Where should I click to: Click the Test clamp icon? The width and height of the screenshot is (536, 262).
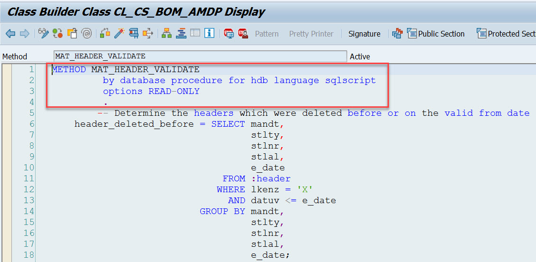coord(134,33)
